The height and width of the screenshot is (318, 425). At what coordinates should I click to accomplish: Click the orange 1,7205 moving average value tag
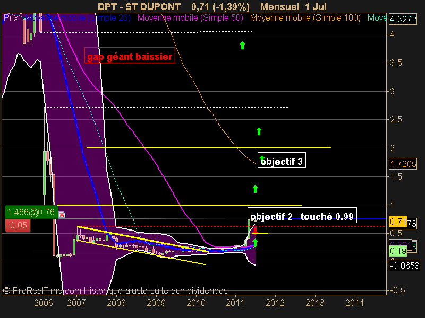pos(403,164)
